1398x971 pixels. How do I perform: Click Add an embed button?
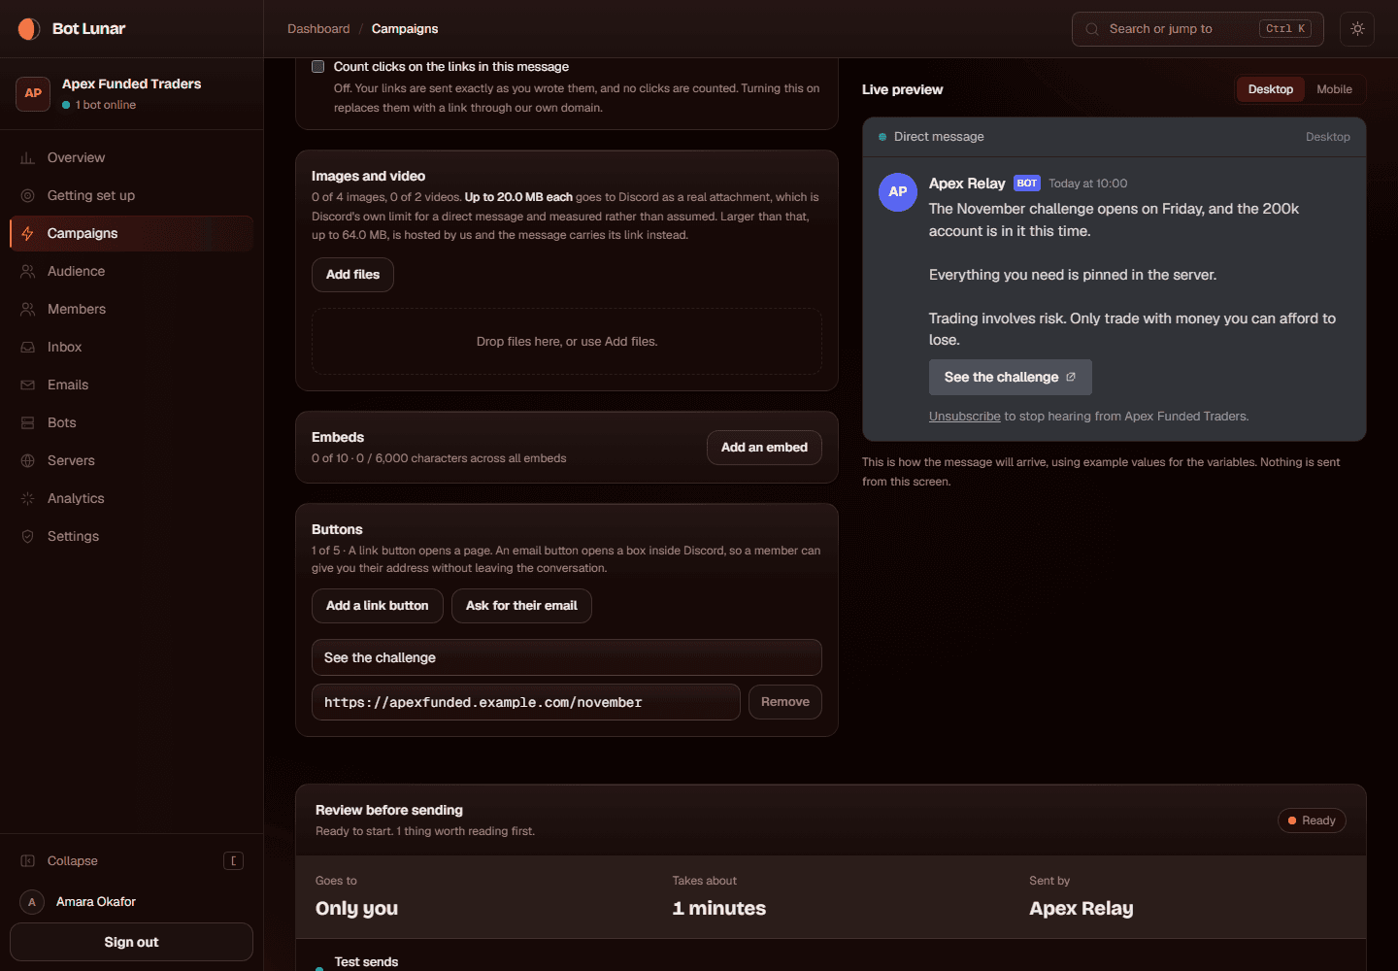[764, 448]
